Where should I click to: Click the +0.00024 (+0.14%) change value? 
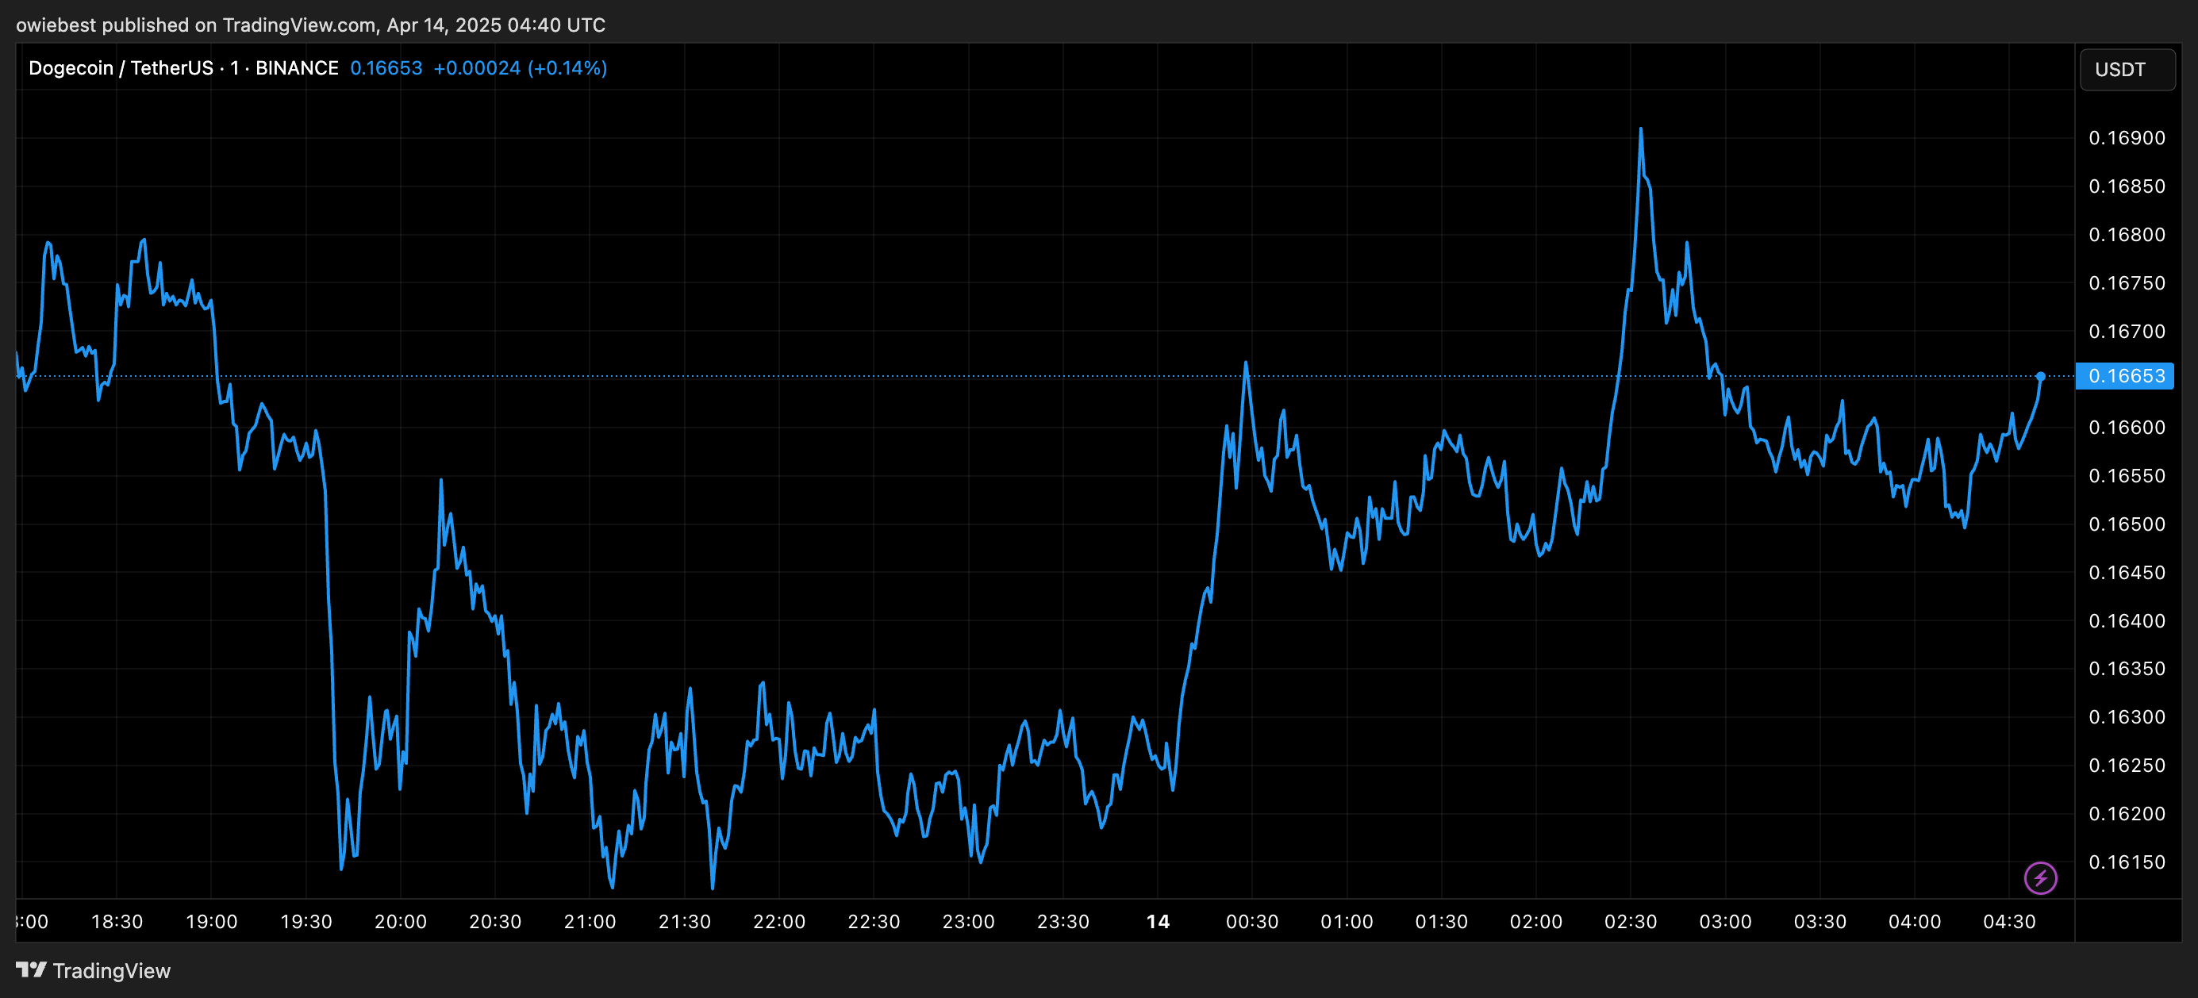click(520, 68)
